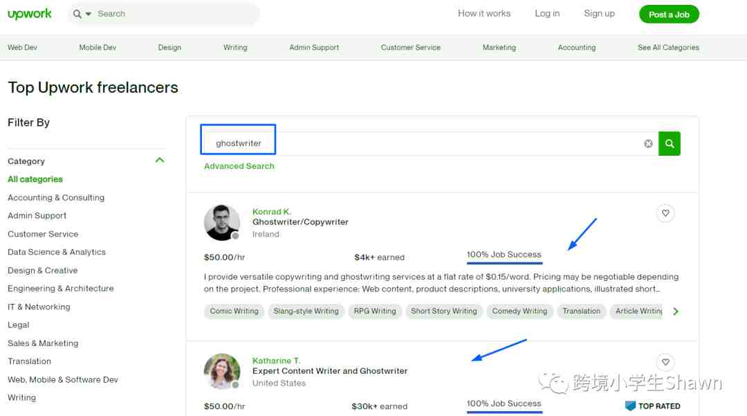Save Konrad K. with heart icon
Screen dimensions: 747x416
point(665,213)
